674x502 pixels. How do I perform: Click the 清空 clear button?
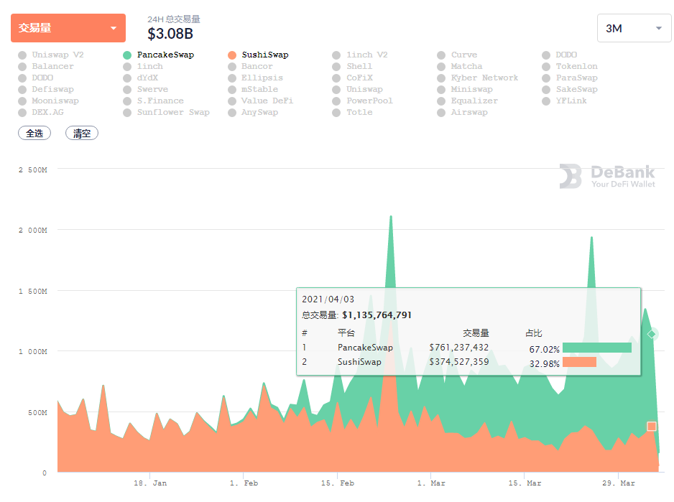tap(82, 134)
